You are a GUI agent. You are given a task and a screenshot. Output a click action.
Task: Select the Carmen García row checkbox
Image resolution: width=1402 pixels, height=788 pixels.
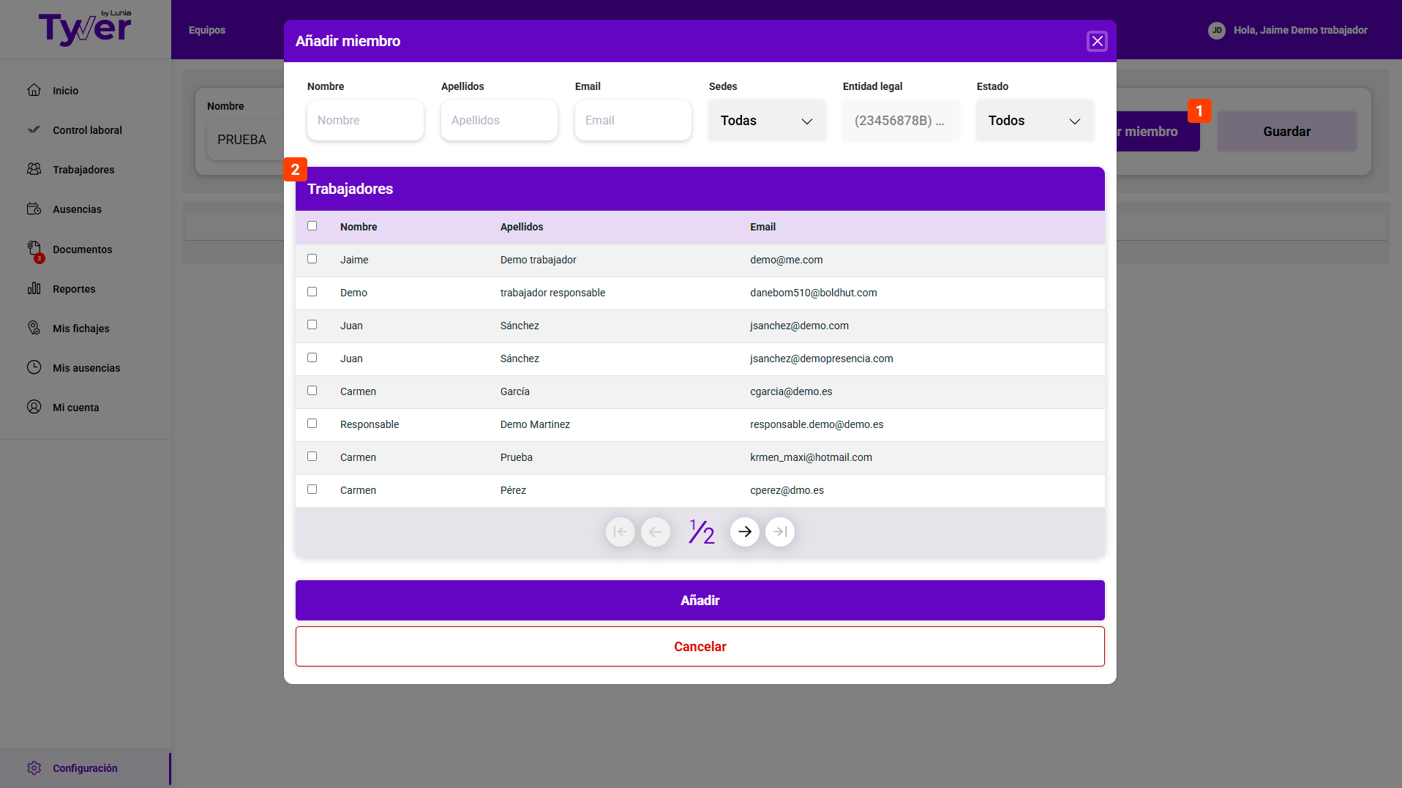[312, 391]
